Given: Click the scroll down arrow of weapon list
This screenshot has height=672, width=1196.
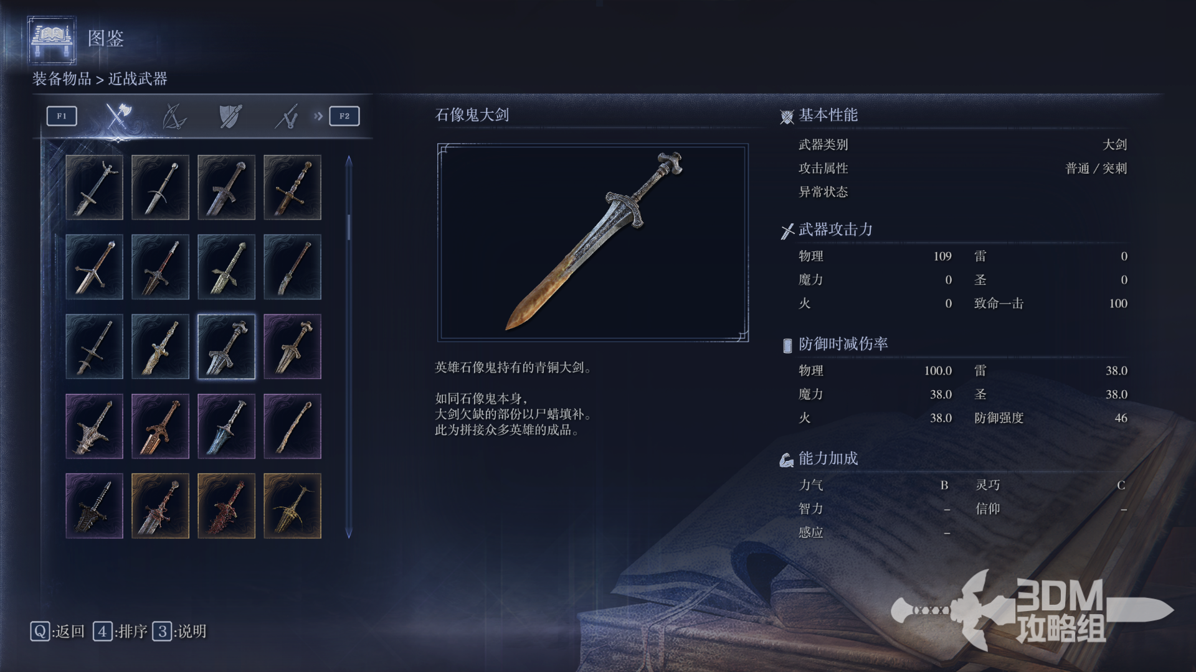Looking at the screenshot, I should point(349,533).
